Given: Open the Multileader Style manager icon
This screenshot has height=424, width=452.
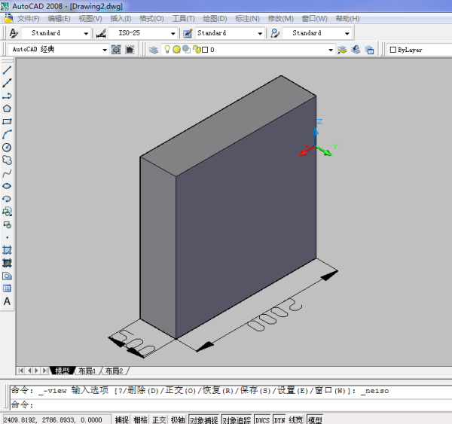Looking at the screenshot, I should coord(275,33).
